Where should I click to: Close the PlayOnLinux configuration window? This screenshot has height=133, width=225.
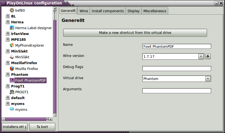point(221,3)
